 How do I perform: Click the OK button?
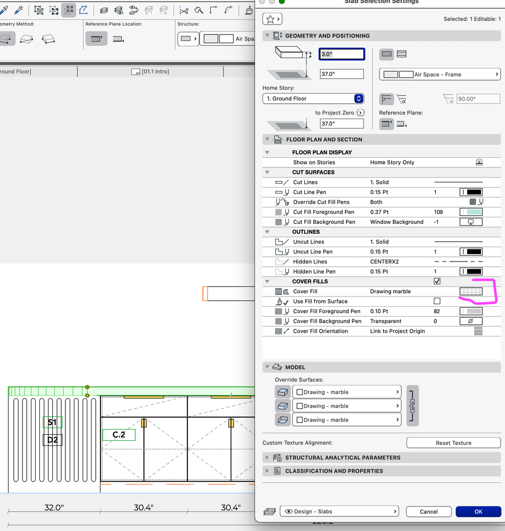pos(478,511)
